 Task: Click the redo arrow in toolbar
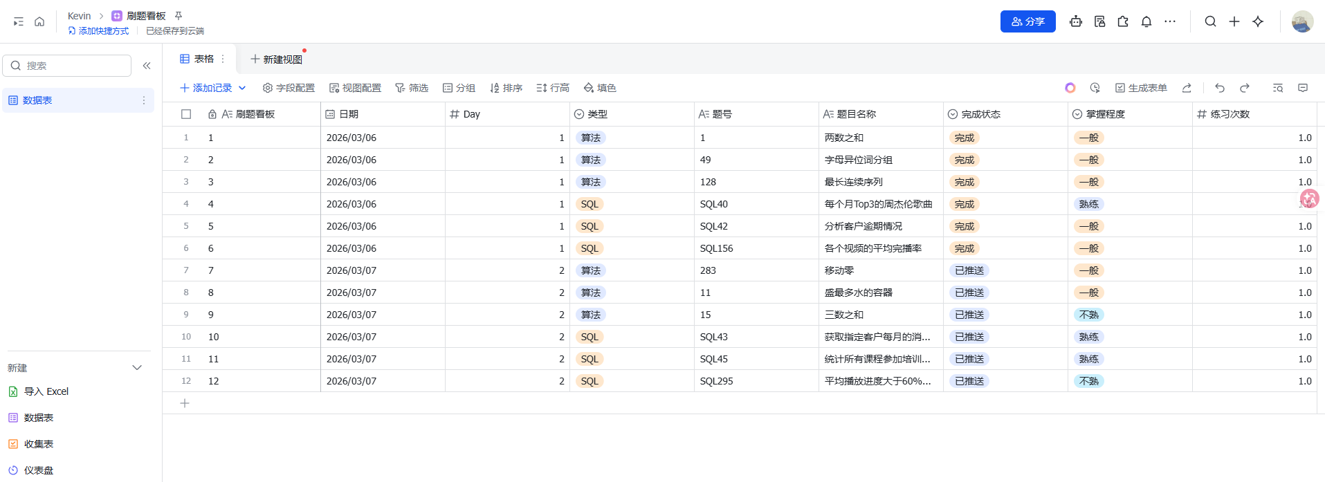pyautogui.click(x=1245, y=88)
